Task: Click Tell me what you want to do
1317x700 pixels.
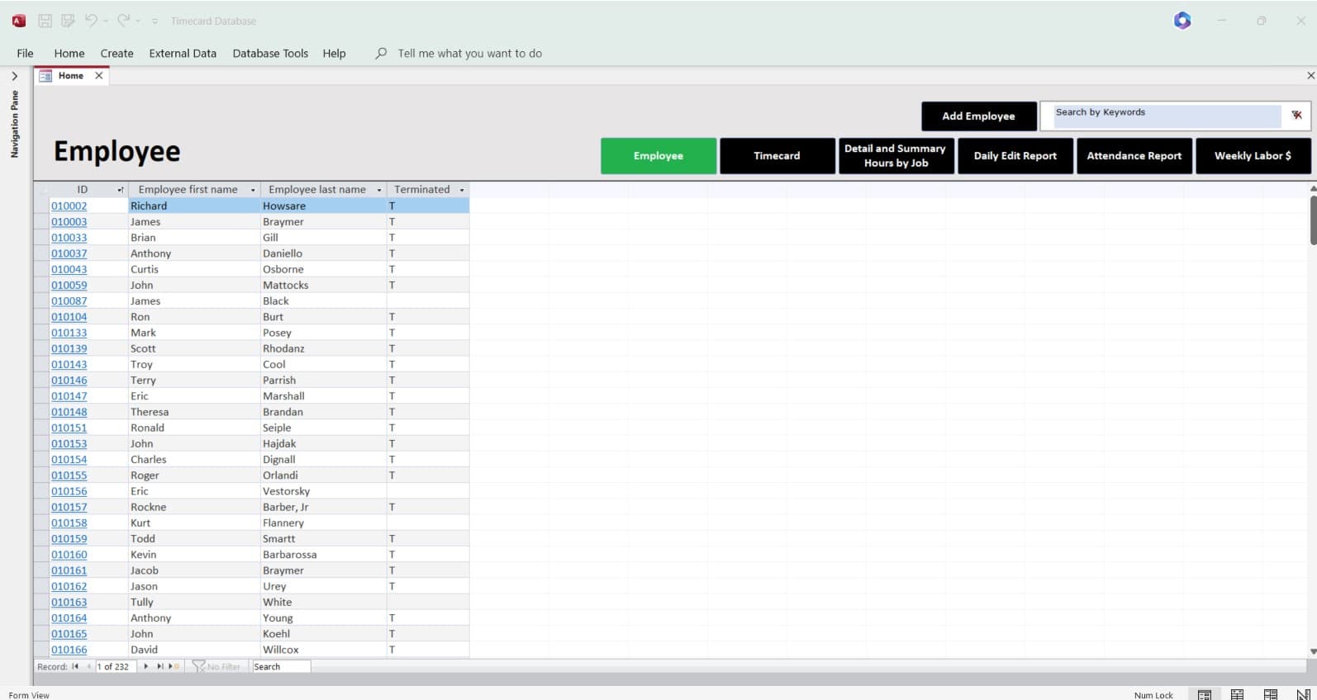Action: click(x=469, y=53)
